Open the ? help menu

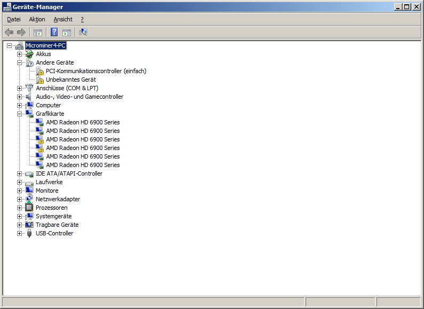click(82, 19)
